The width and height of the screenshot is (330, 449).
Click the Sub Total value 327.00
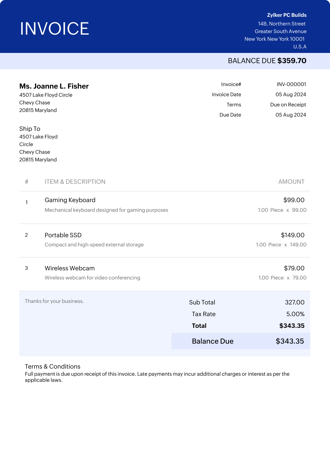coord(294,302)
